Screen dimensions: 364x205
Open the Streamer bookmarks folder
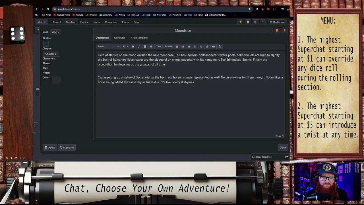91,15
